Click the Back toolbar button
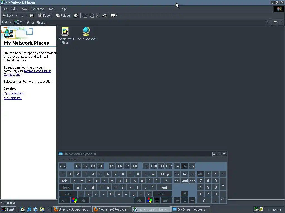This screenshot has width=285, height=213. [8, 16]
